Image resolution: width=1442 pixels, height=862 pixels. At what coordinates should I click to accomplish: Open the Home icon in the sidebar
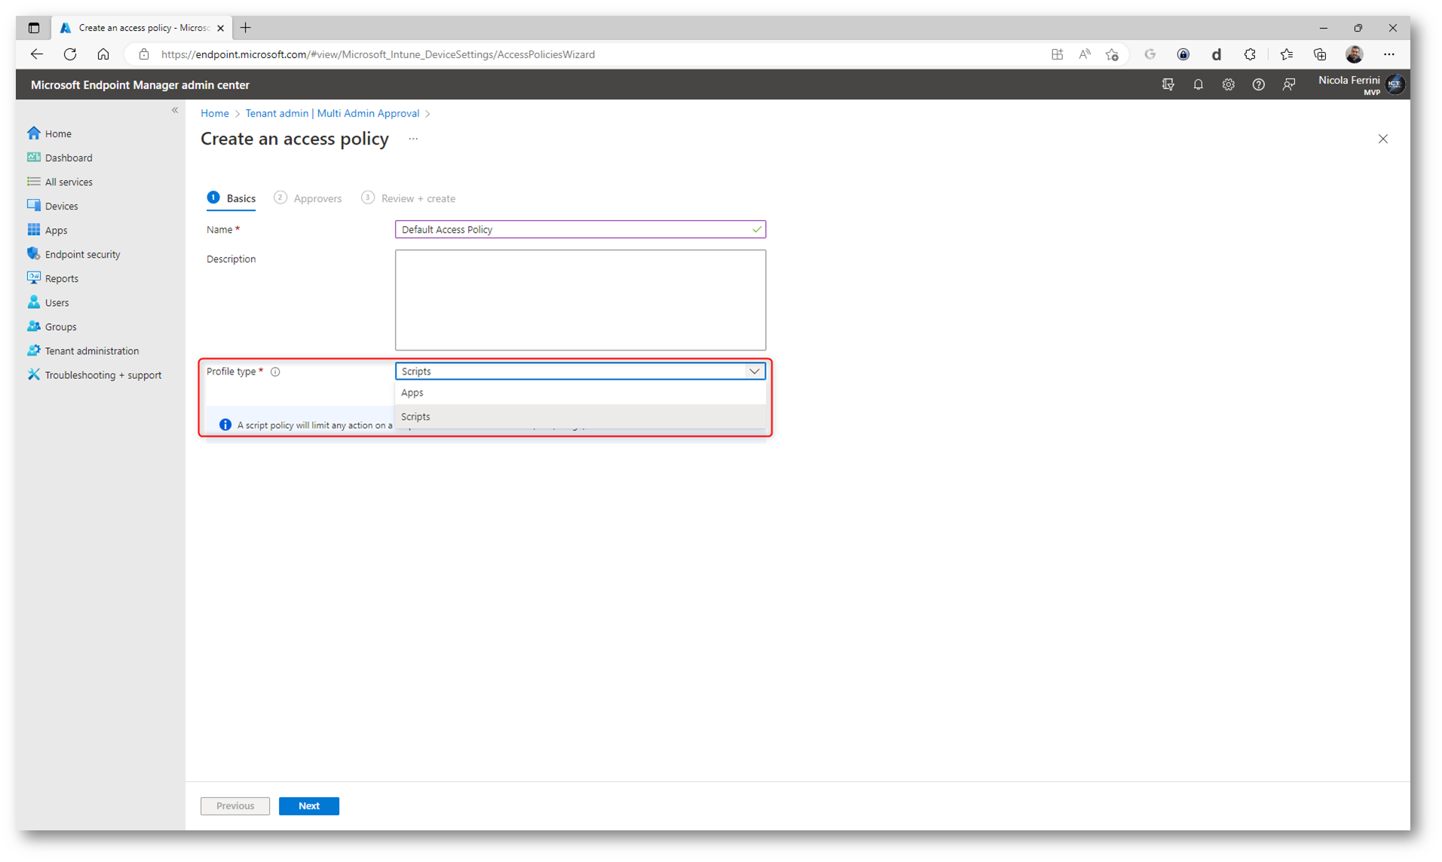click(34, 133)
